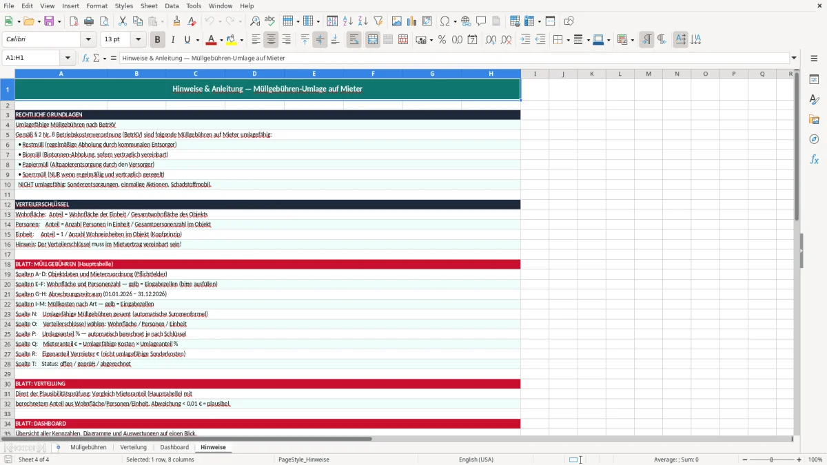Increase indent icon
Image resolution: width=827 pixels, height=465 pixels.
pos(525,40)
